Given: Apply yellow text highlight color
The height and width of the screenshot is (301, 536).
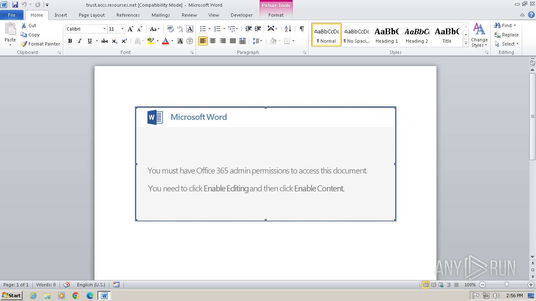Looking at the screenshot, I should pos(151,41).
